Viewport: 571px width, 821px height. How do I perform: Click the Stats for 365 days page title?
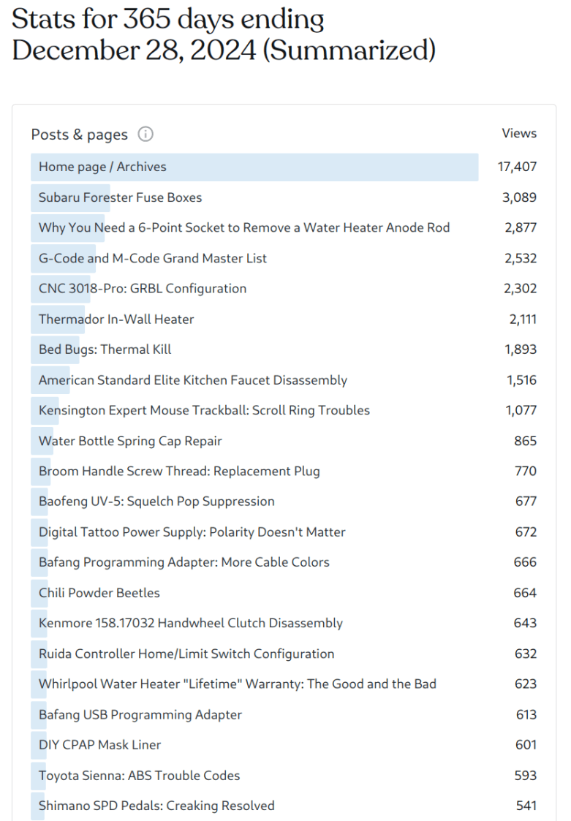click(224, 34)
